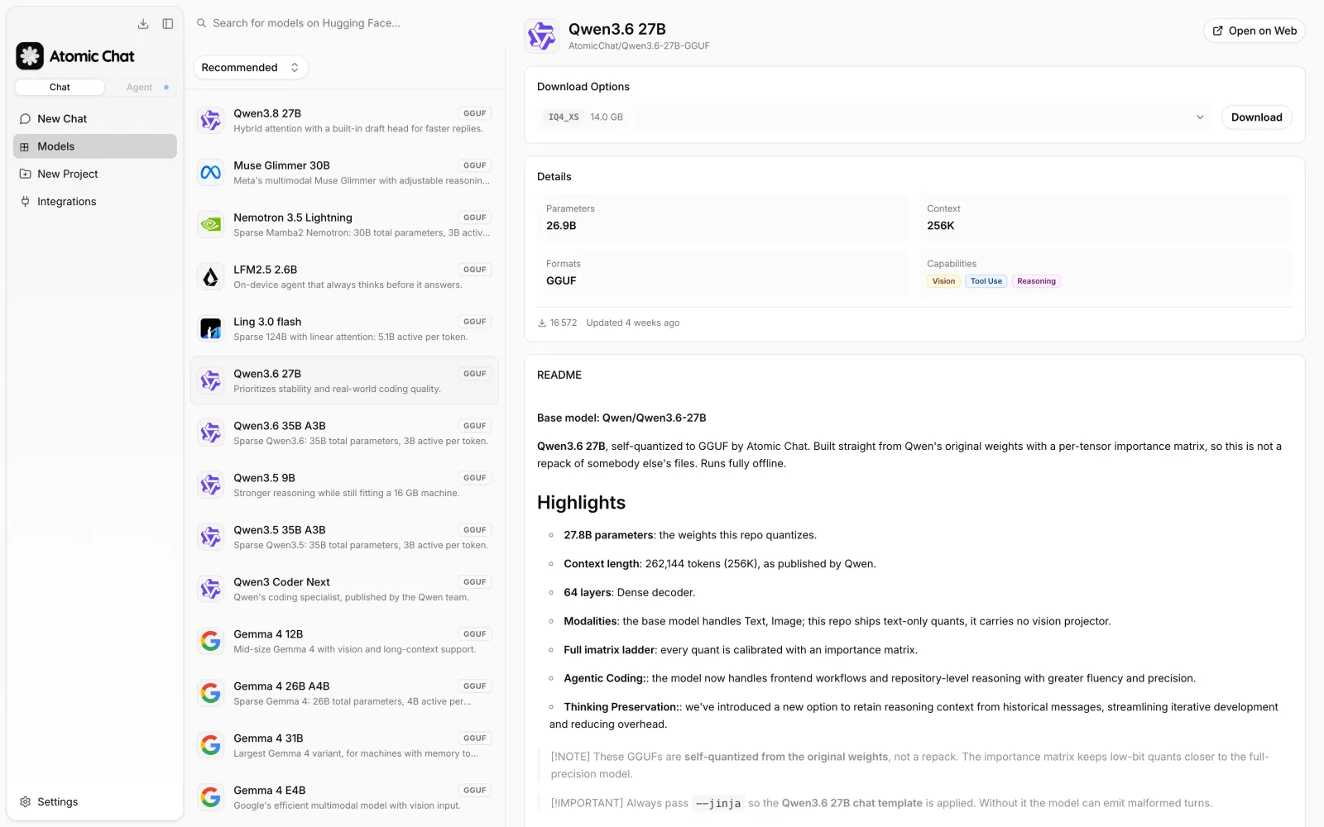Screen dimensions: 1324x827
Task: Click the Models grid icon
Action: pyautogui.click(x=25, y=146)
